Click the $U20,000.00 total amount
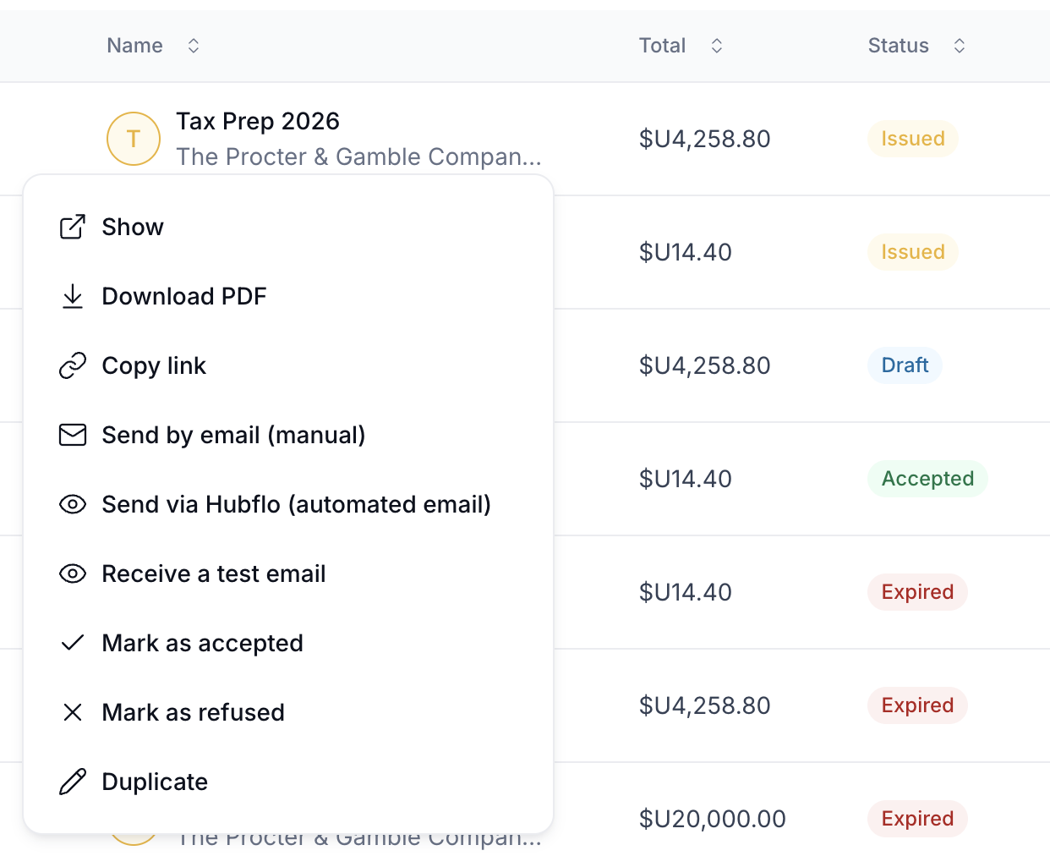The width and height of the screenshot is (1050, 856). pos(713,819)
